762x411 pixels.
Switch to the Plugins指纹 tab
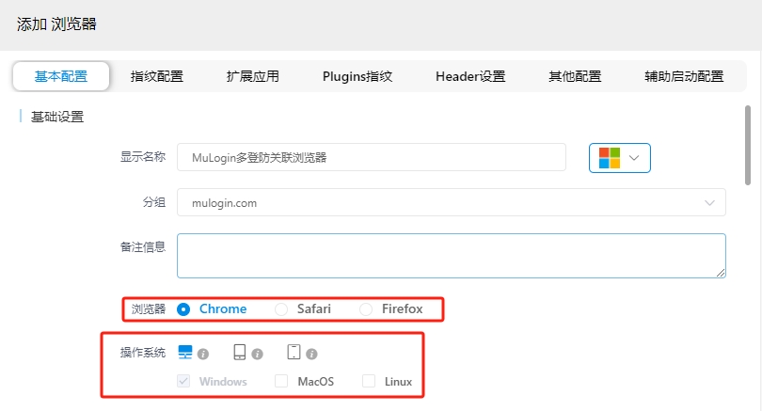357,76
